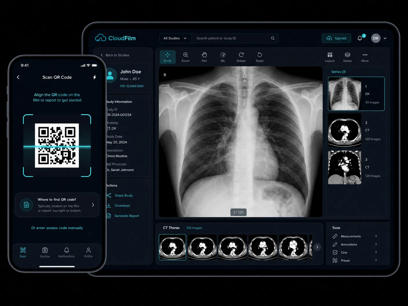Open the More tools menu
Screen dimensions: 408x306
(365, 57)
